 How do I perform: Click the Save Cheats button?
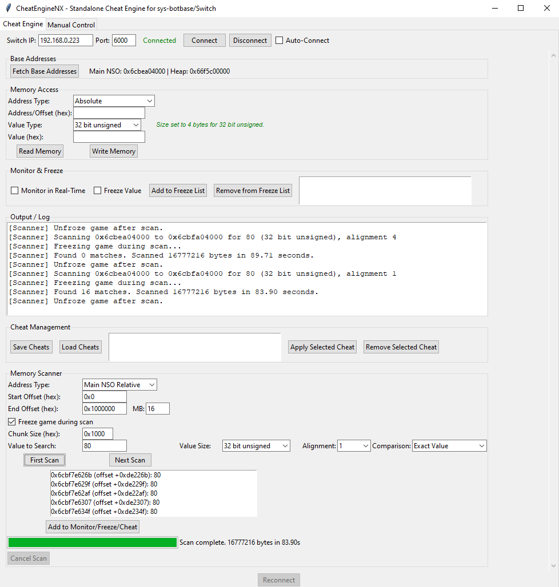coord(31,347)
